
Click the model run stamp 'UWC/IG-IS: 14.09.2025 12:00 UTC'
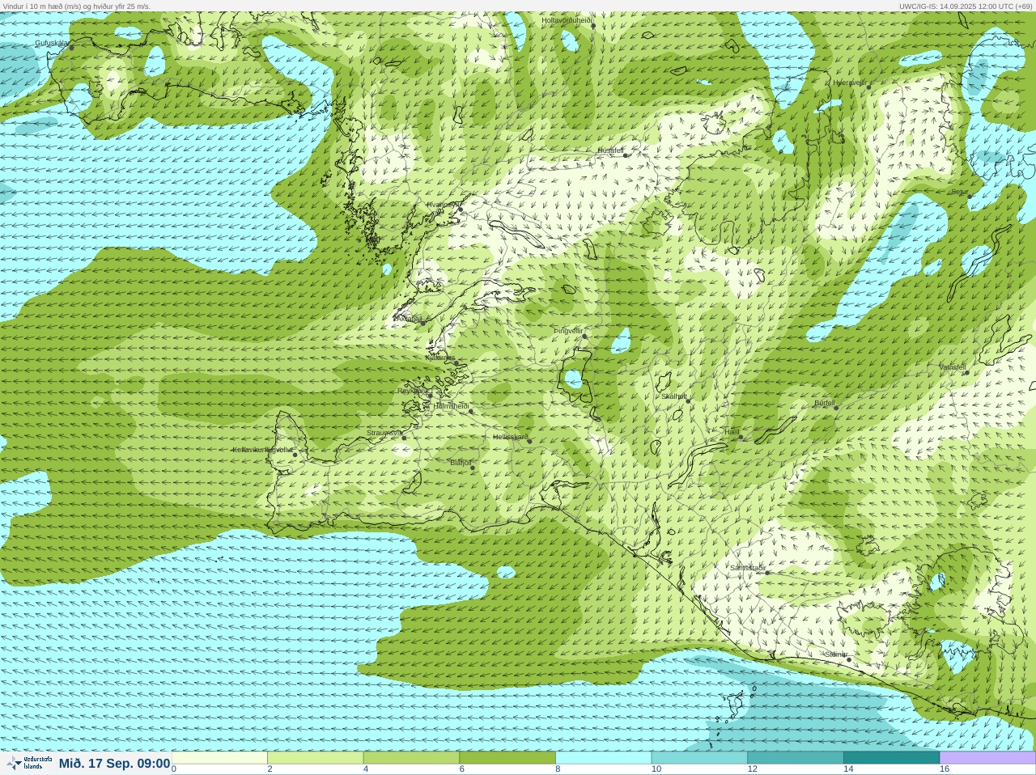pyautogui.click(x=957, y=6)
